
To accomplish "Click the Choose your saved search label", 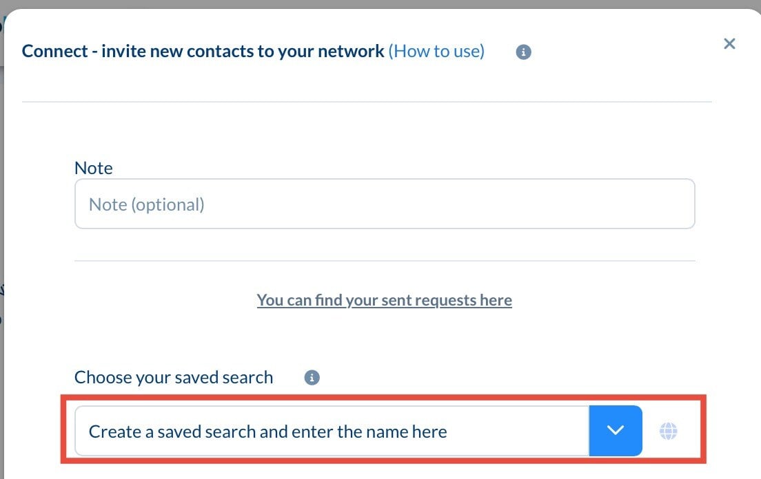I will pos(173,377).
